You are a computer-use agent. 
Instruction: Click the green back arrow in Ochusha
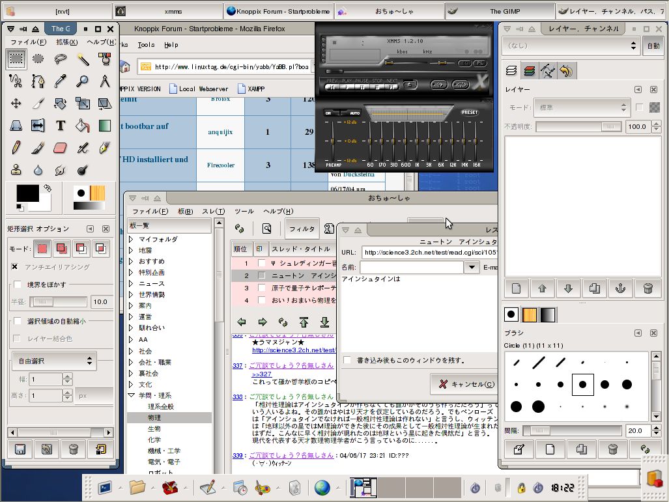tap(242, 322)
